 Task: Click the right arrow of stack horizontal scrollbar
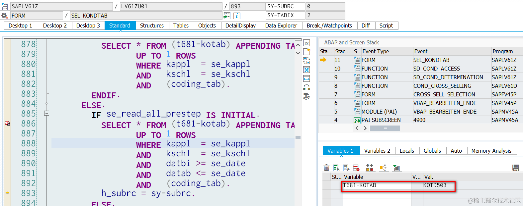(x=365, y=128)
